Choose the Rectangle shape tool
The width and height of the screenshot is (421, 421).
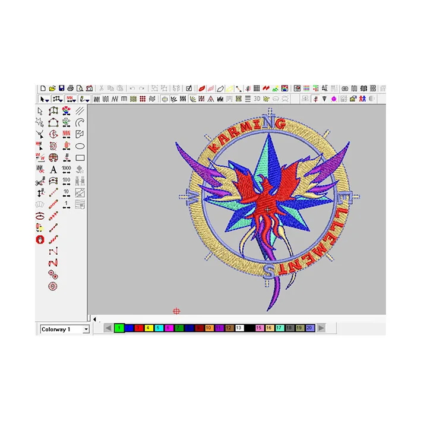coord(80,158)
